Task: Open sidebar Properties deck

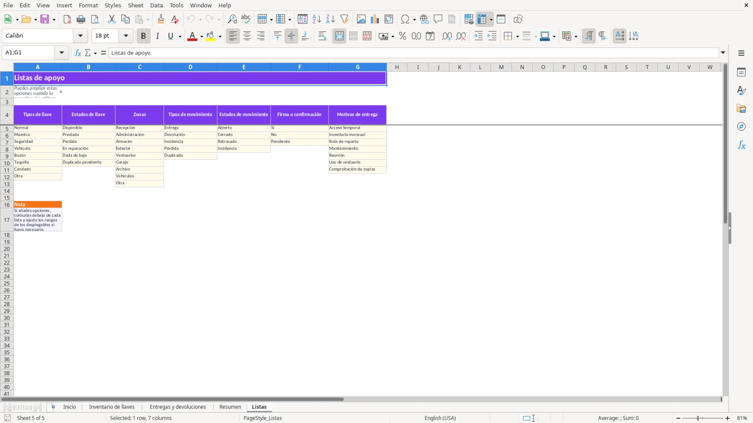Action: click(741, 72)
